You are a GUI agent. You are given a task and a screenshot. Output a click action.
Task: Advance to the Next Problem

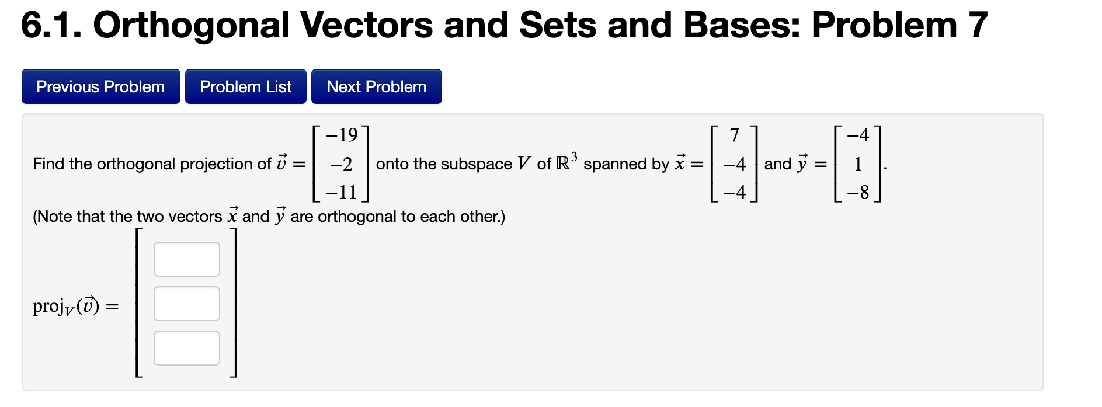pos(377,86)
